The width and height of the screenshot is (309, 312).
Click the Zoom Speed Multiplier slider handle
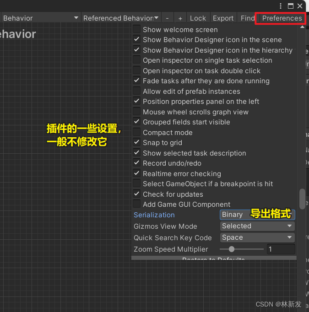[x=231, y=249]
